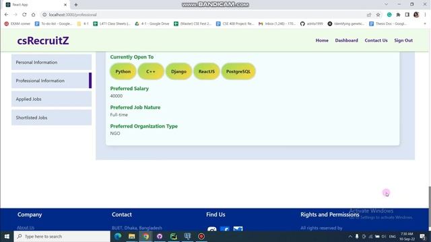Close the React App tab
The width and height of the screenshot is (431, 242).
pyautogui.click(x=65, y=5)
